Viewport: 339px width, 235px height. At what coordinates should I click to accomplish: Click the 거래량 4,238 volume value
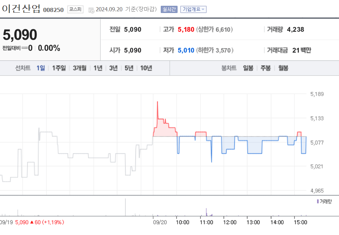295,30
